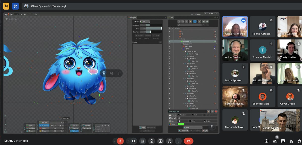
Task: Select the Right ear 2 bone row
Action: 193,41
